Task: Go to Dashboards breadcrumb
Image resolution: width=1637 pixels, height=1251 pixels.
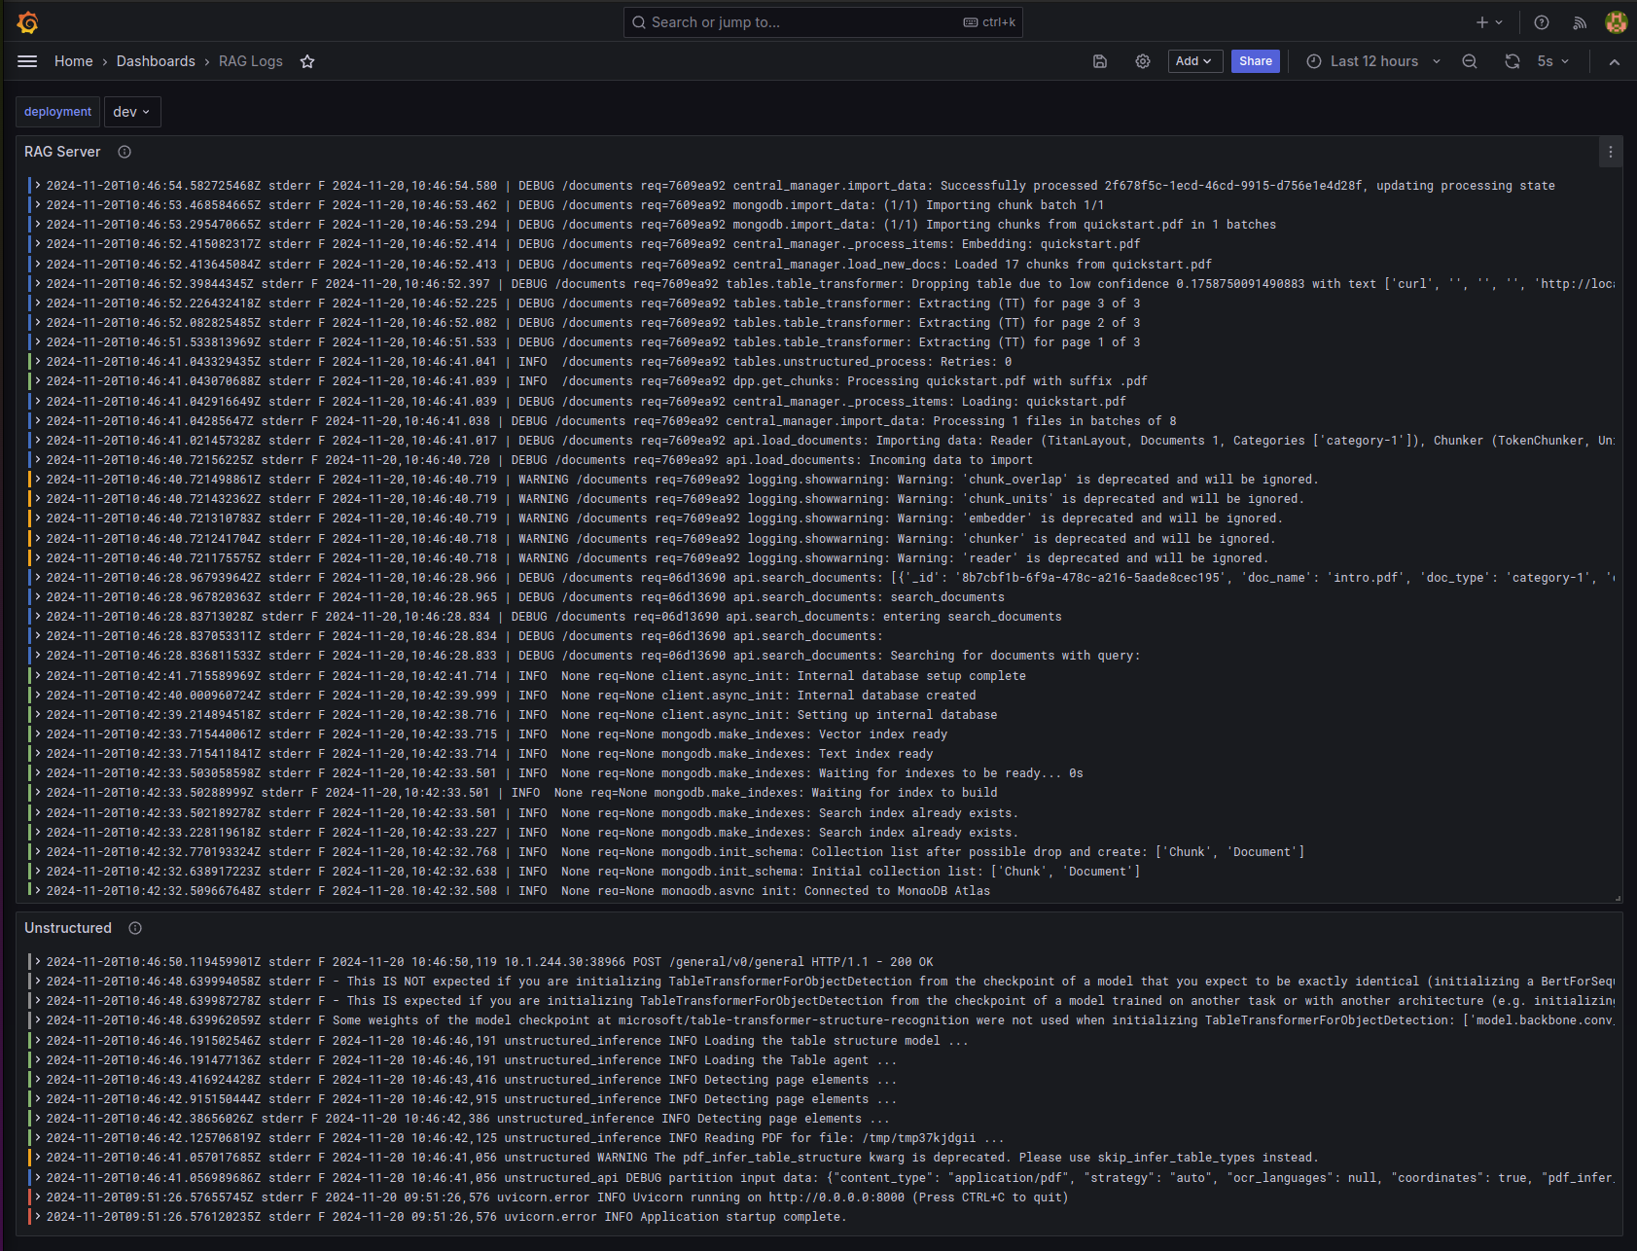Action: coord(156,61)
